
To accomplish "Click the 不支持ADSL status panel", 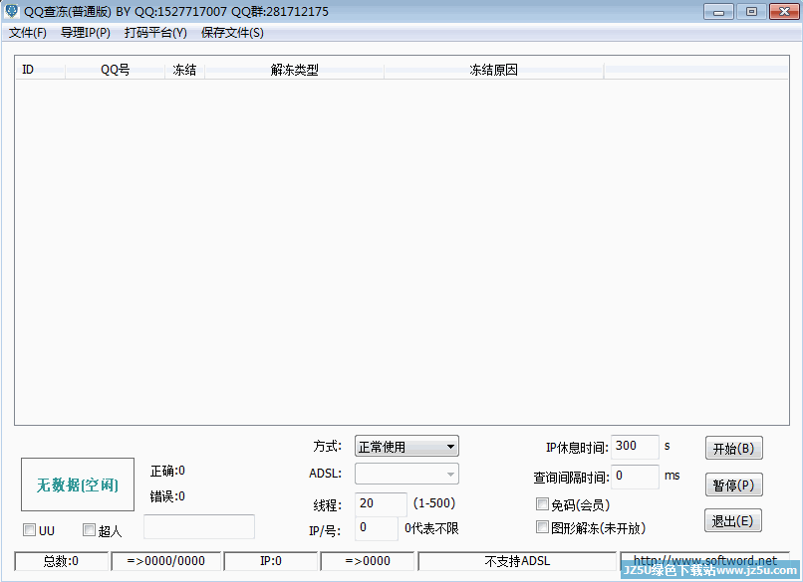I will point(517,561).
